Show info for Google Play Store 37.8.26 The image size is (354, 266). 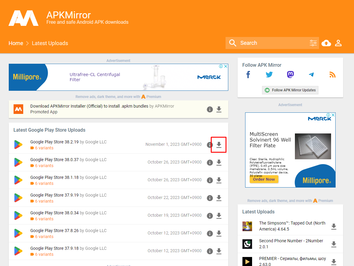coord(210,233)
